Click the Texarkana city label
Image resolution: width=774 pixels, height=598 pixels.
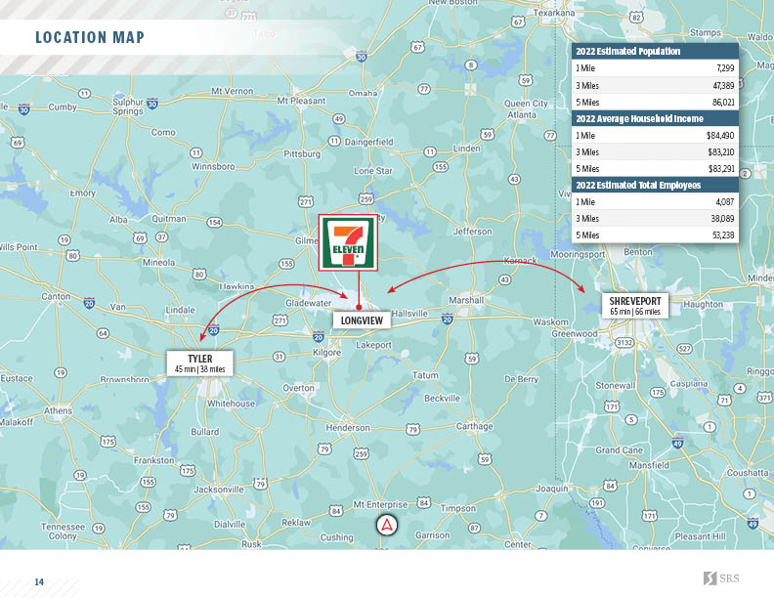click(554, 13)
